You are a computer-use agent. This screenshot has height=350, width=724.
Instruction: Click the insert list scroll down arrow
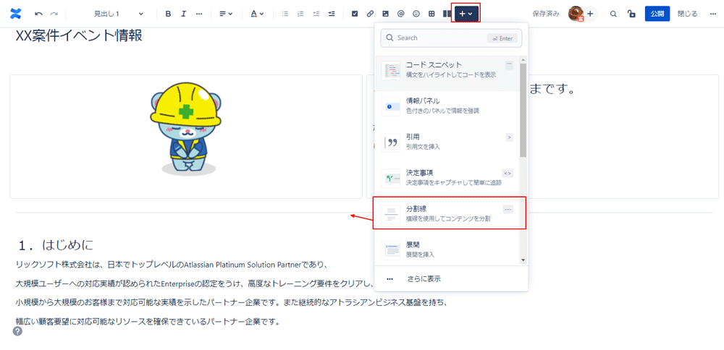523,260
